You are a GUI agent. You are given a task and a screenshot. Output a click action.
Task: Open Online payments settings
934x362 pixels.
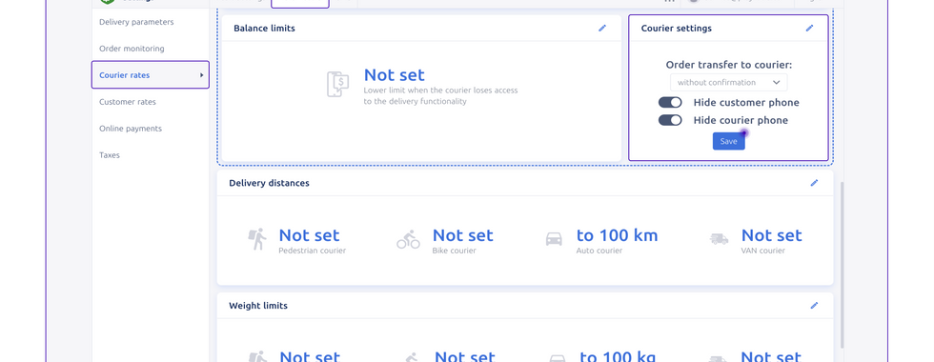click(x=131, y=129)
